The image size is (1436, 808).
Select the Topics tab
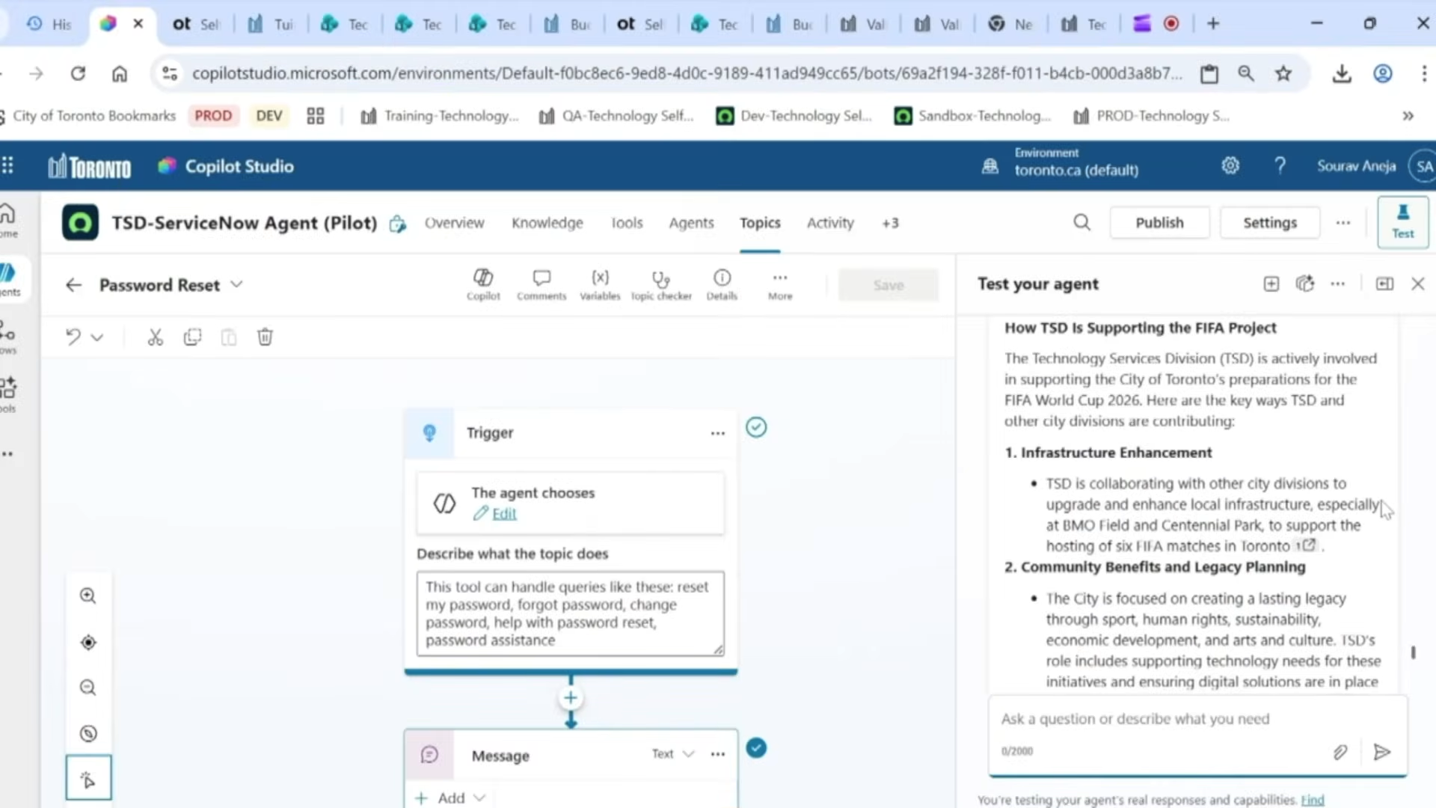coord(760,223)
